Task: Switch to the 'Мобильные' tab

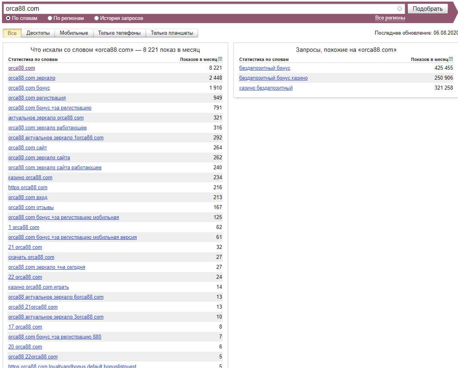Action: [74, 33]
